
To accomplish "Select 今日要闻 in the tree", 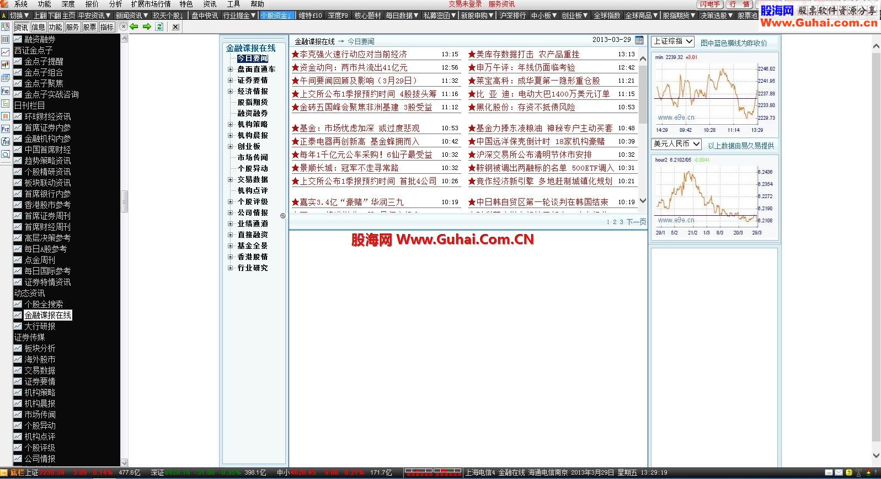I will point(253,58).
